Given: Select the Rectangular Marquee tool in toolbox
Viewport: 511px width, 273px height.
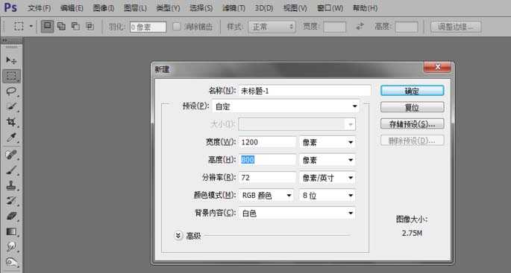Looking at the screenshot, I should point(11,76).
